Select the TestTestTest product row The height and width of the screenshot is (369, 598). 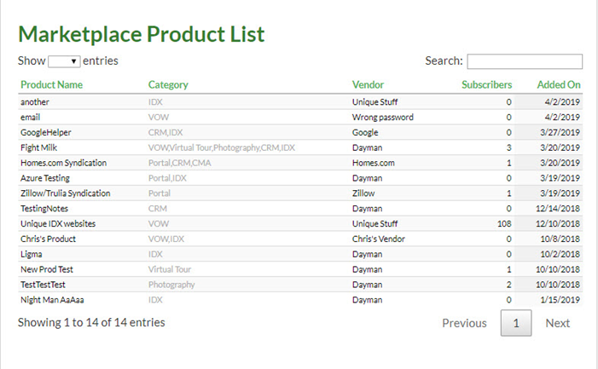pyautogui.click(x=44, y=285)
